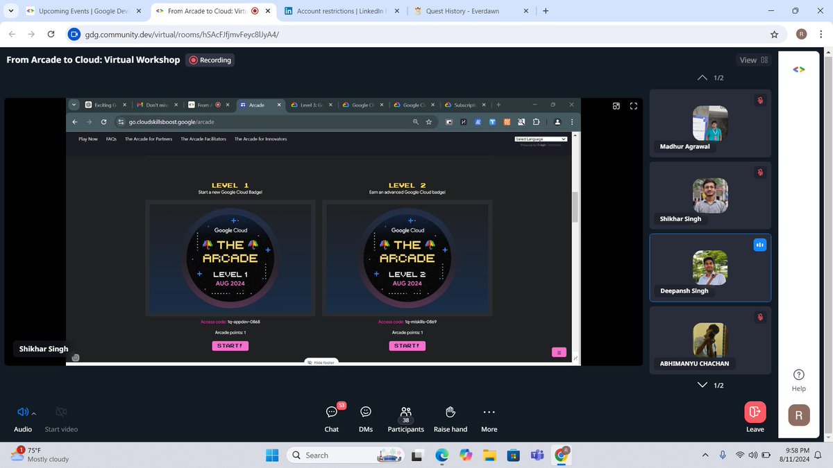833x468 pixels.
Task: Click the fullscreen icon on shared screen
Action: click(x=633, y=106)
